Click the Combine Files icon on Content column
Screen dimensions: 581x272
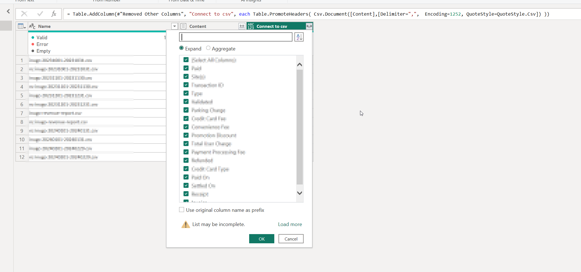click(x=242, y=26)
